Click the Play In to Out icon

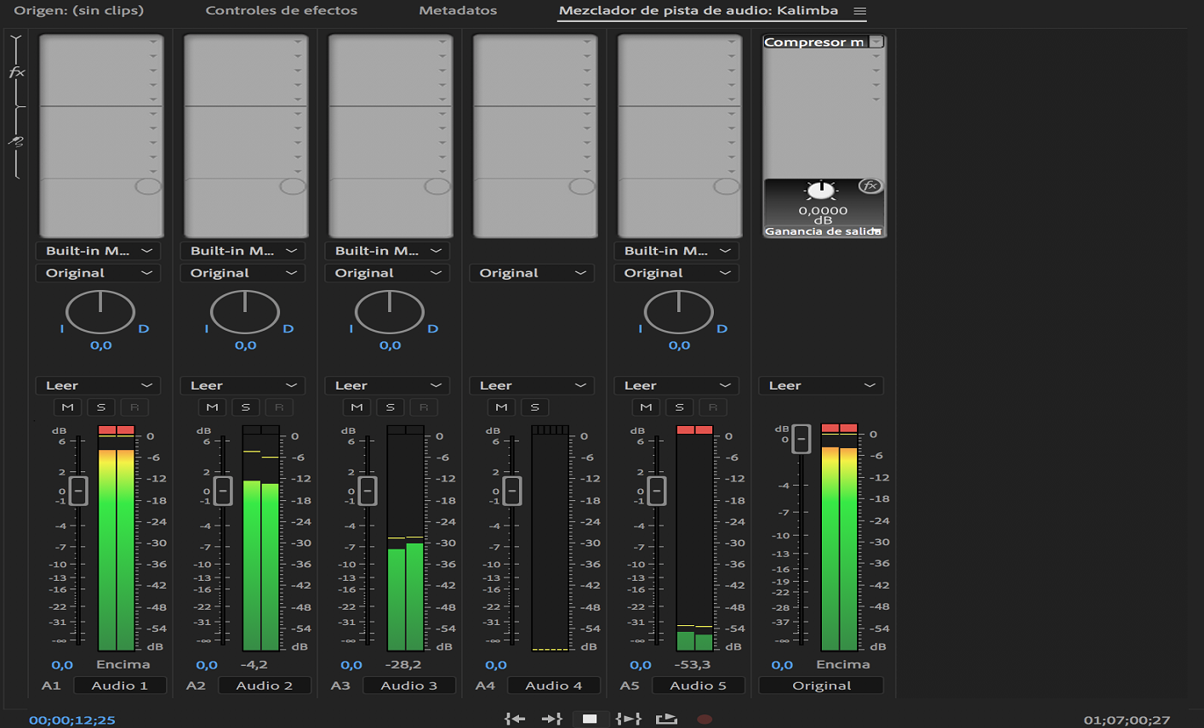tap(628, 719)
